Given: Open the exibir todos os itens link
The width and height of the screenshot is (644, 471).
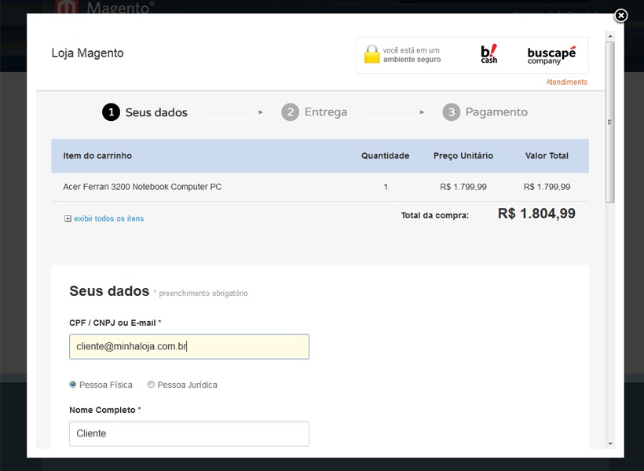Looking at the screenshot, I should pyautogui.click(x=108, y=219).
